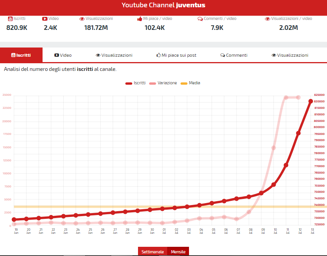The height and width of the screenshot is (256, 327).
Task: Click the 825000 right axis label
Action: click(319, 95)
